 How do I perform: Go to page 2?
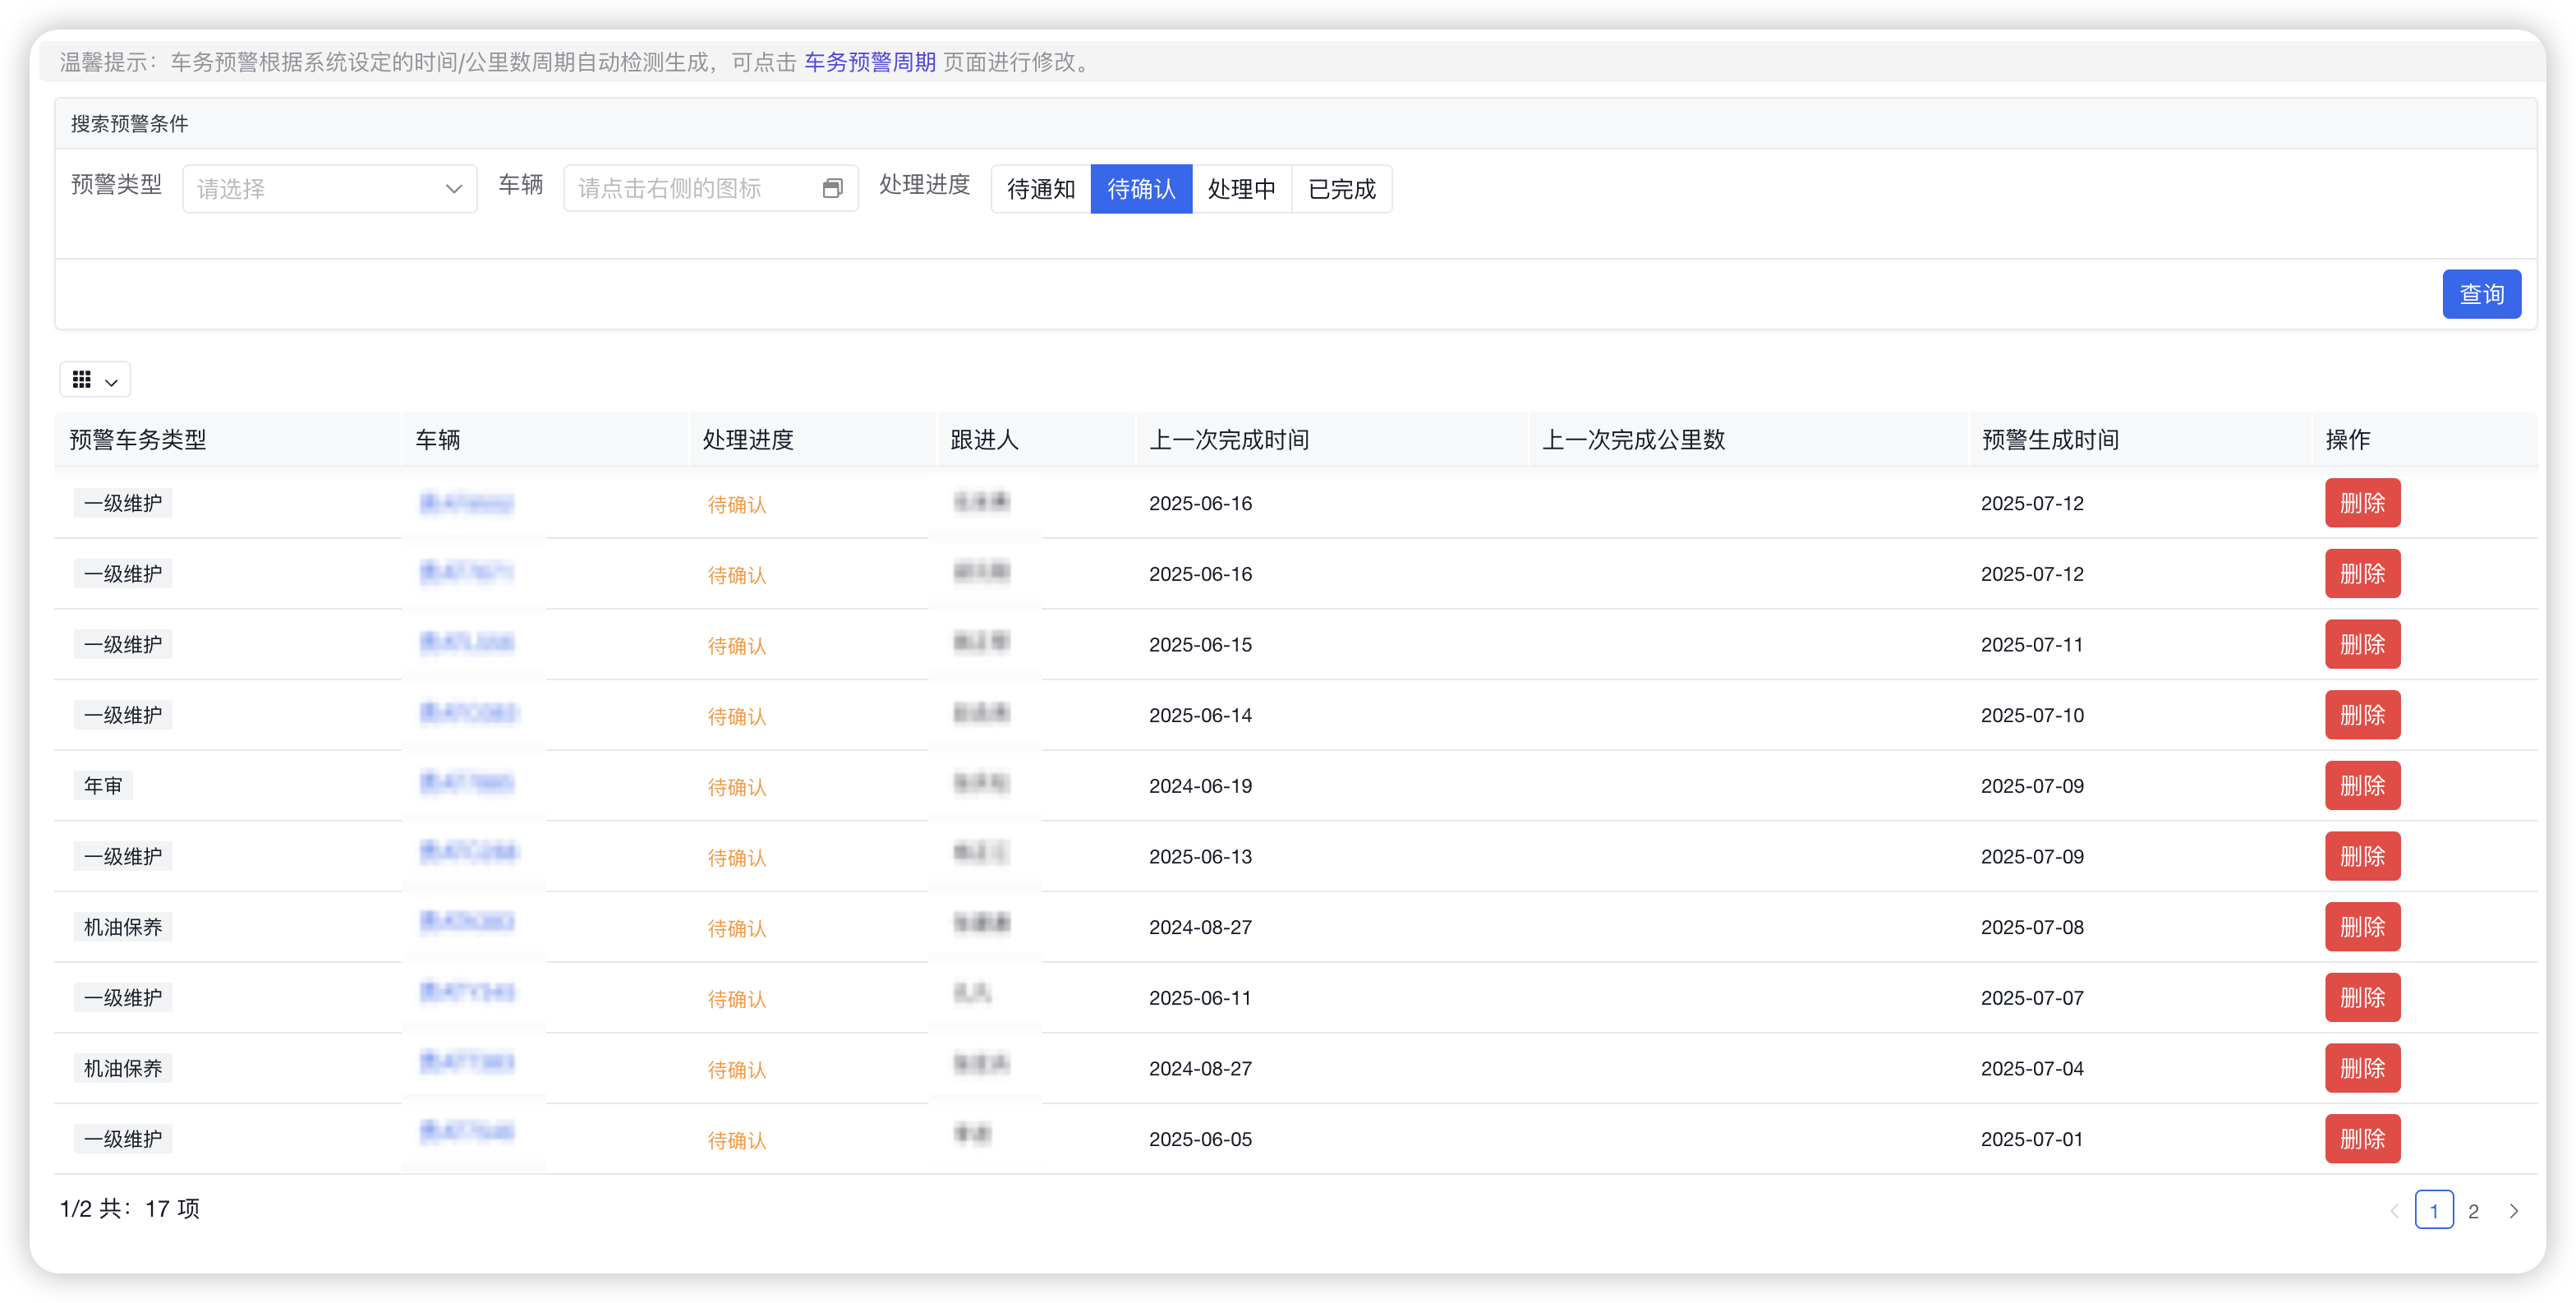pyautogui.click(x=2474, y=1210)
